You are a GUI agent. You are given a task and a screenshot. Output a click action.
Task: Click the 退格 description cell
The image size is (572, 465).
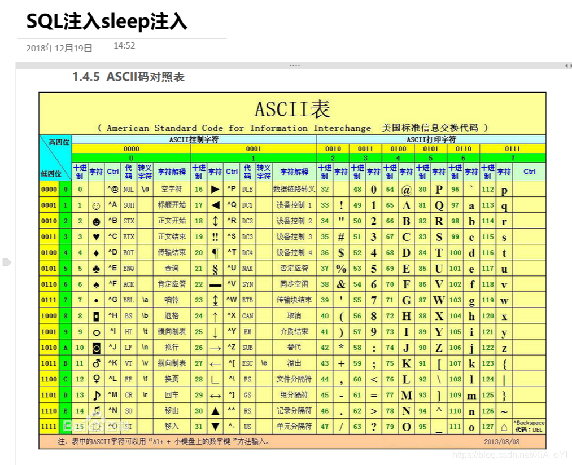point(172,316)
